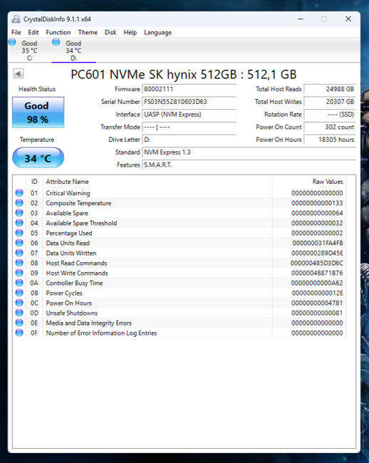Click Total Host Reads value 24988 GB

pos(330,89)
